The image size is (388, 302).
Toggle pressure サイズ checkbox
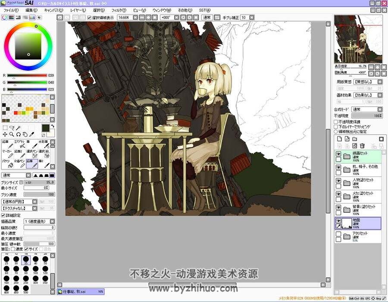[x=26, y=249]
